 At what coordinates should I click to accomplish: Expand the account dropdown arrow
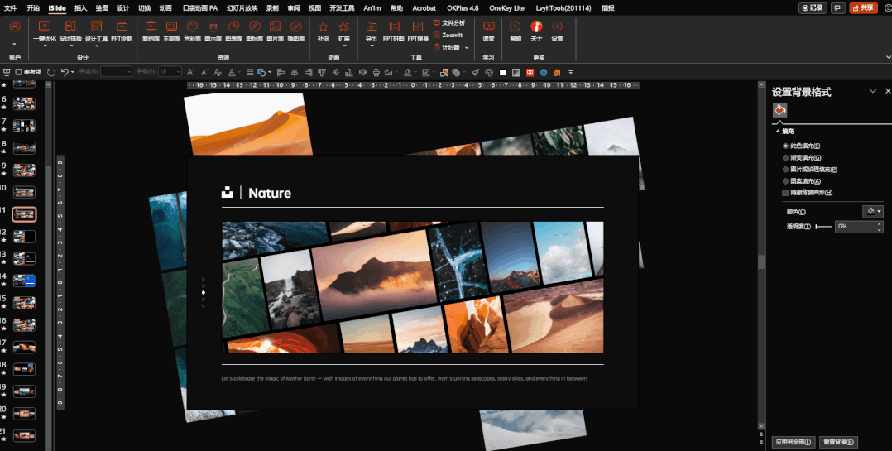click(x=15, y=44)
